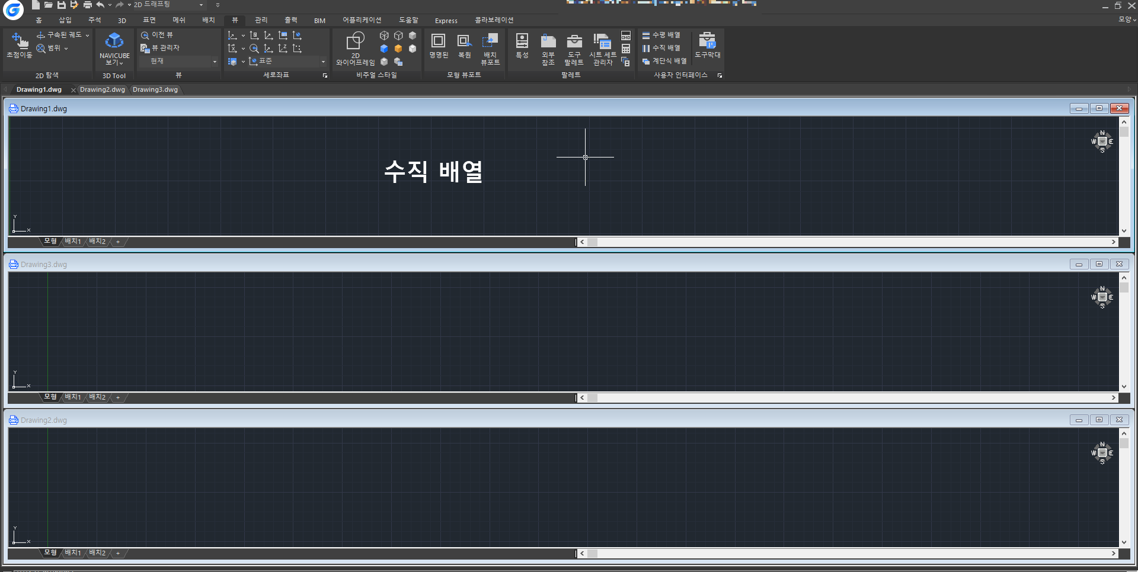This screenshot has width=1138, height=572.
Task: Open the undo history dropdown arrow
Action: 110,5
